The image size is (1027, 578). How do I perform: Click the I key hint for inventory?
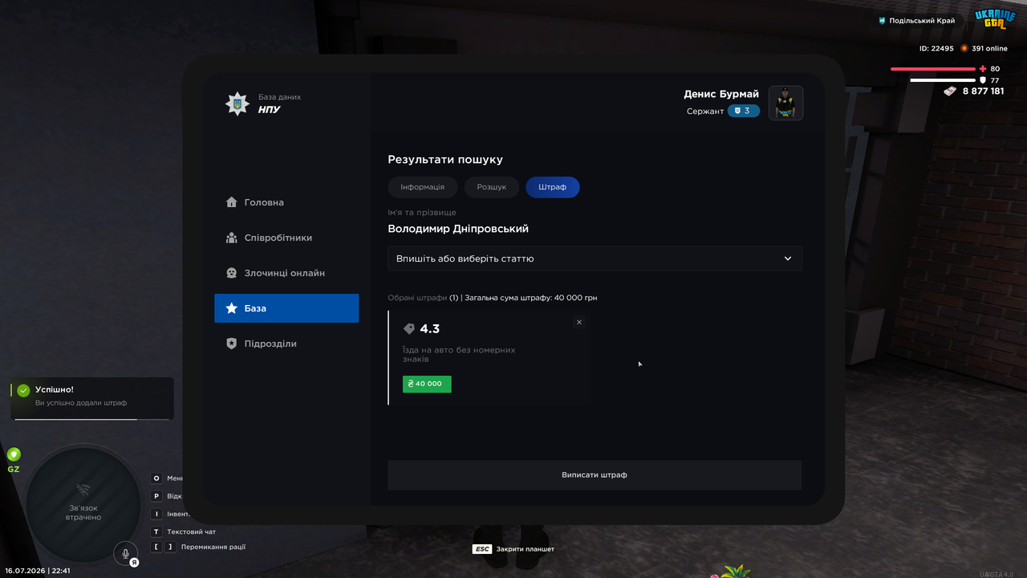click(x=156, y=514)
